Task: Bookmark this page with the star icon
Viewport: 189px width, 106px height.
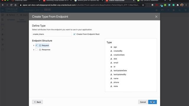Action: (143, 5)
